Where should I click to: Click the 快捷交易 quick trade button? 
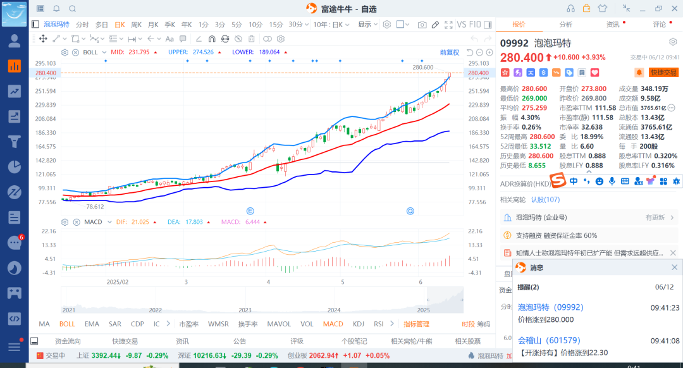coord(663,73)
